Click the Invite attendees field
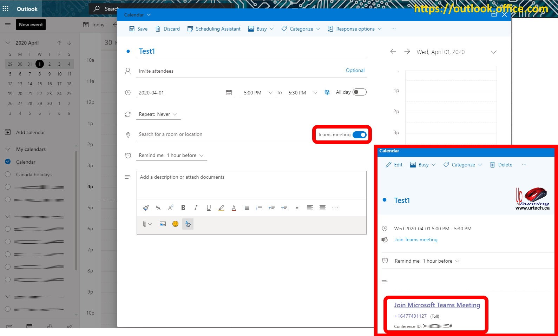 pyautogui.click(x=239, y=71)
